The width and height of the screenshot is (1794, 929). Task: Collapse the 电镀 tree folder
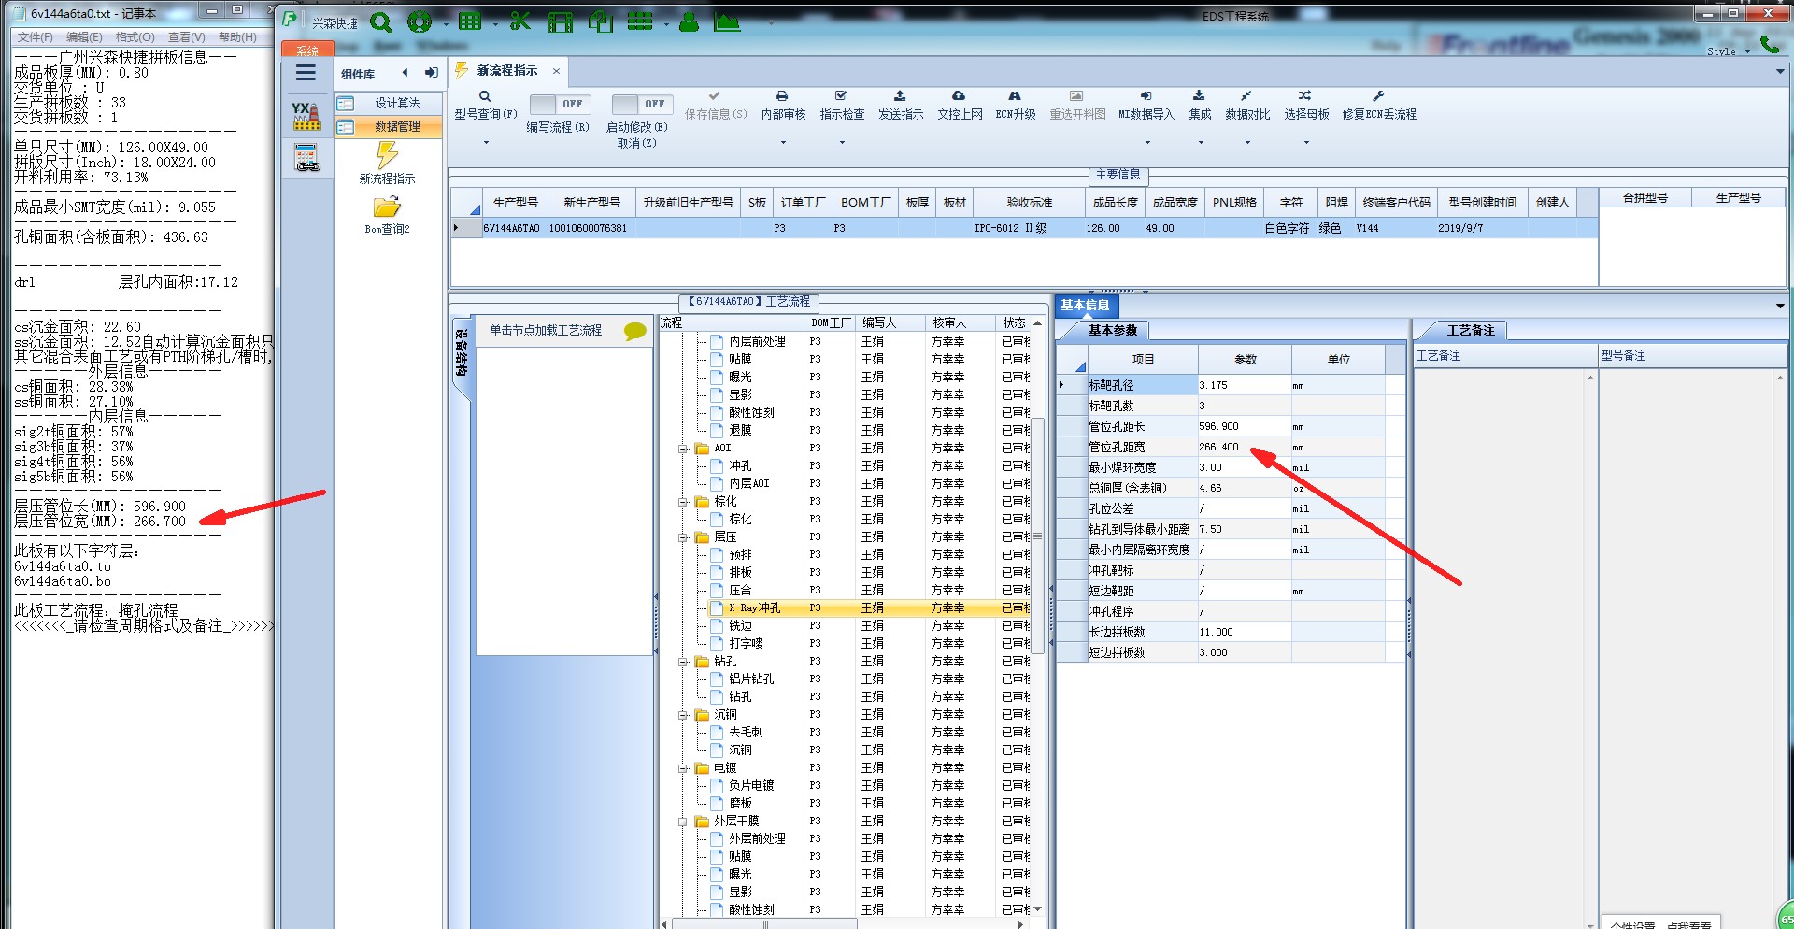pyautogui.click(x=684, y=768)
